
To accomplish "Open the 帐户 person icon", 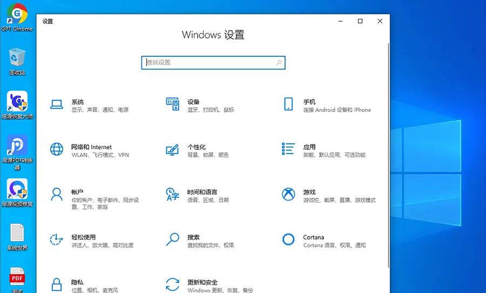I will pyautogui.click(x=56, y=195).
